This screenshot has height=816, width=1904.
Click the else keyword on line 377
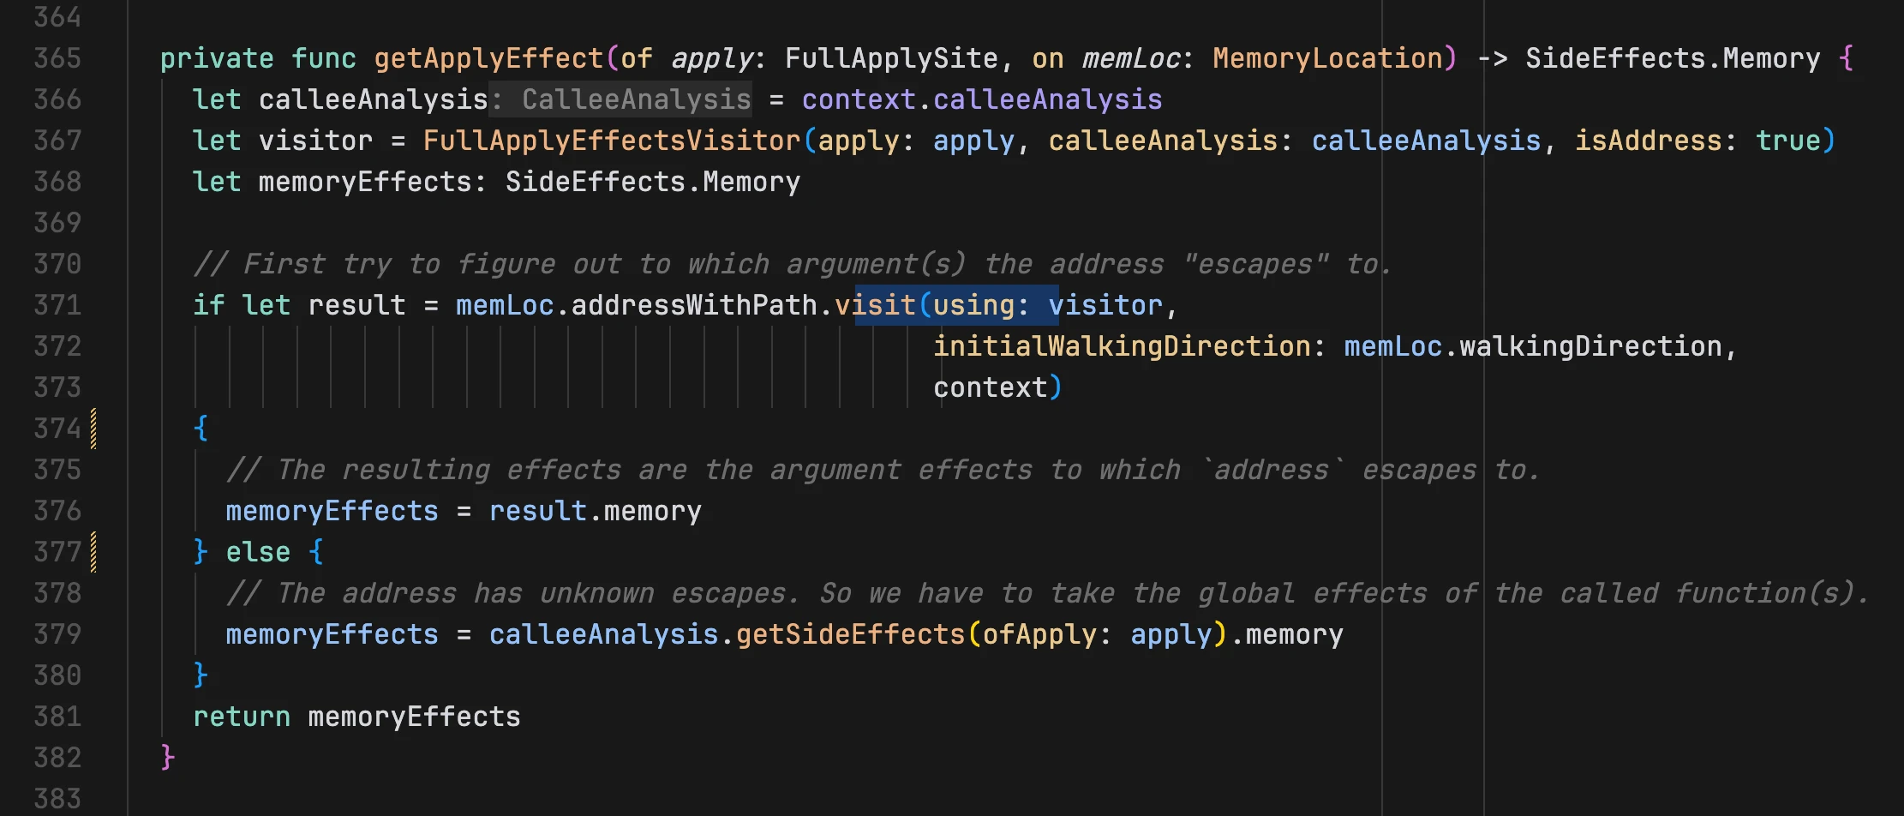pos(258,552)
